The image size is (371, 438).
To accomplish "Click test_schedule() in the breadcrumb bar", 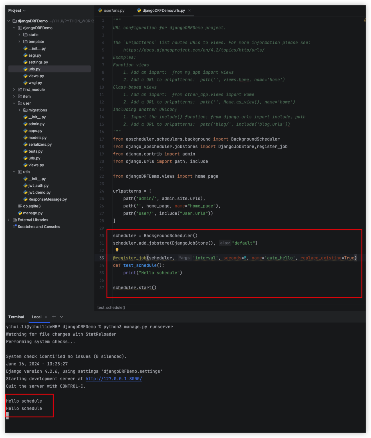I will 111,307.
